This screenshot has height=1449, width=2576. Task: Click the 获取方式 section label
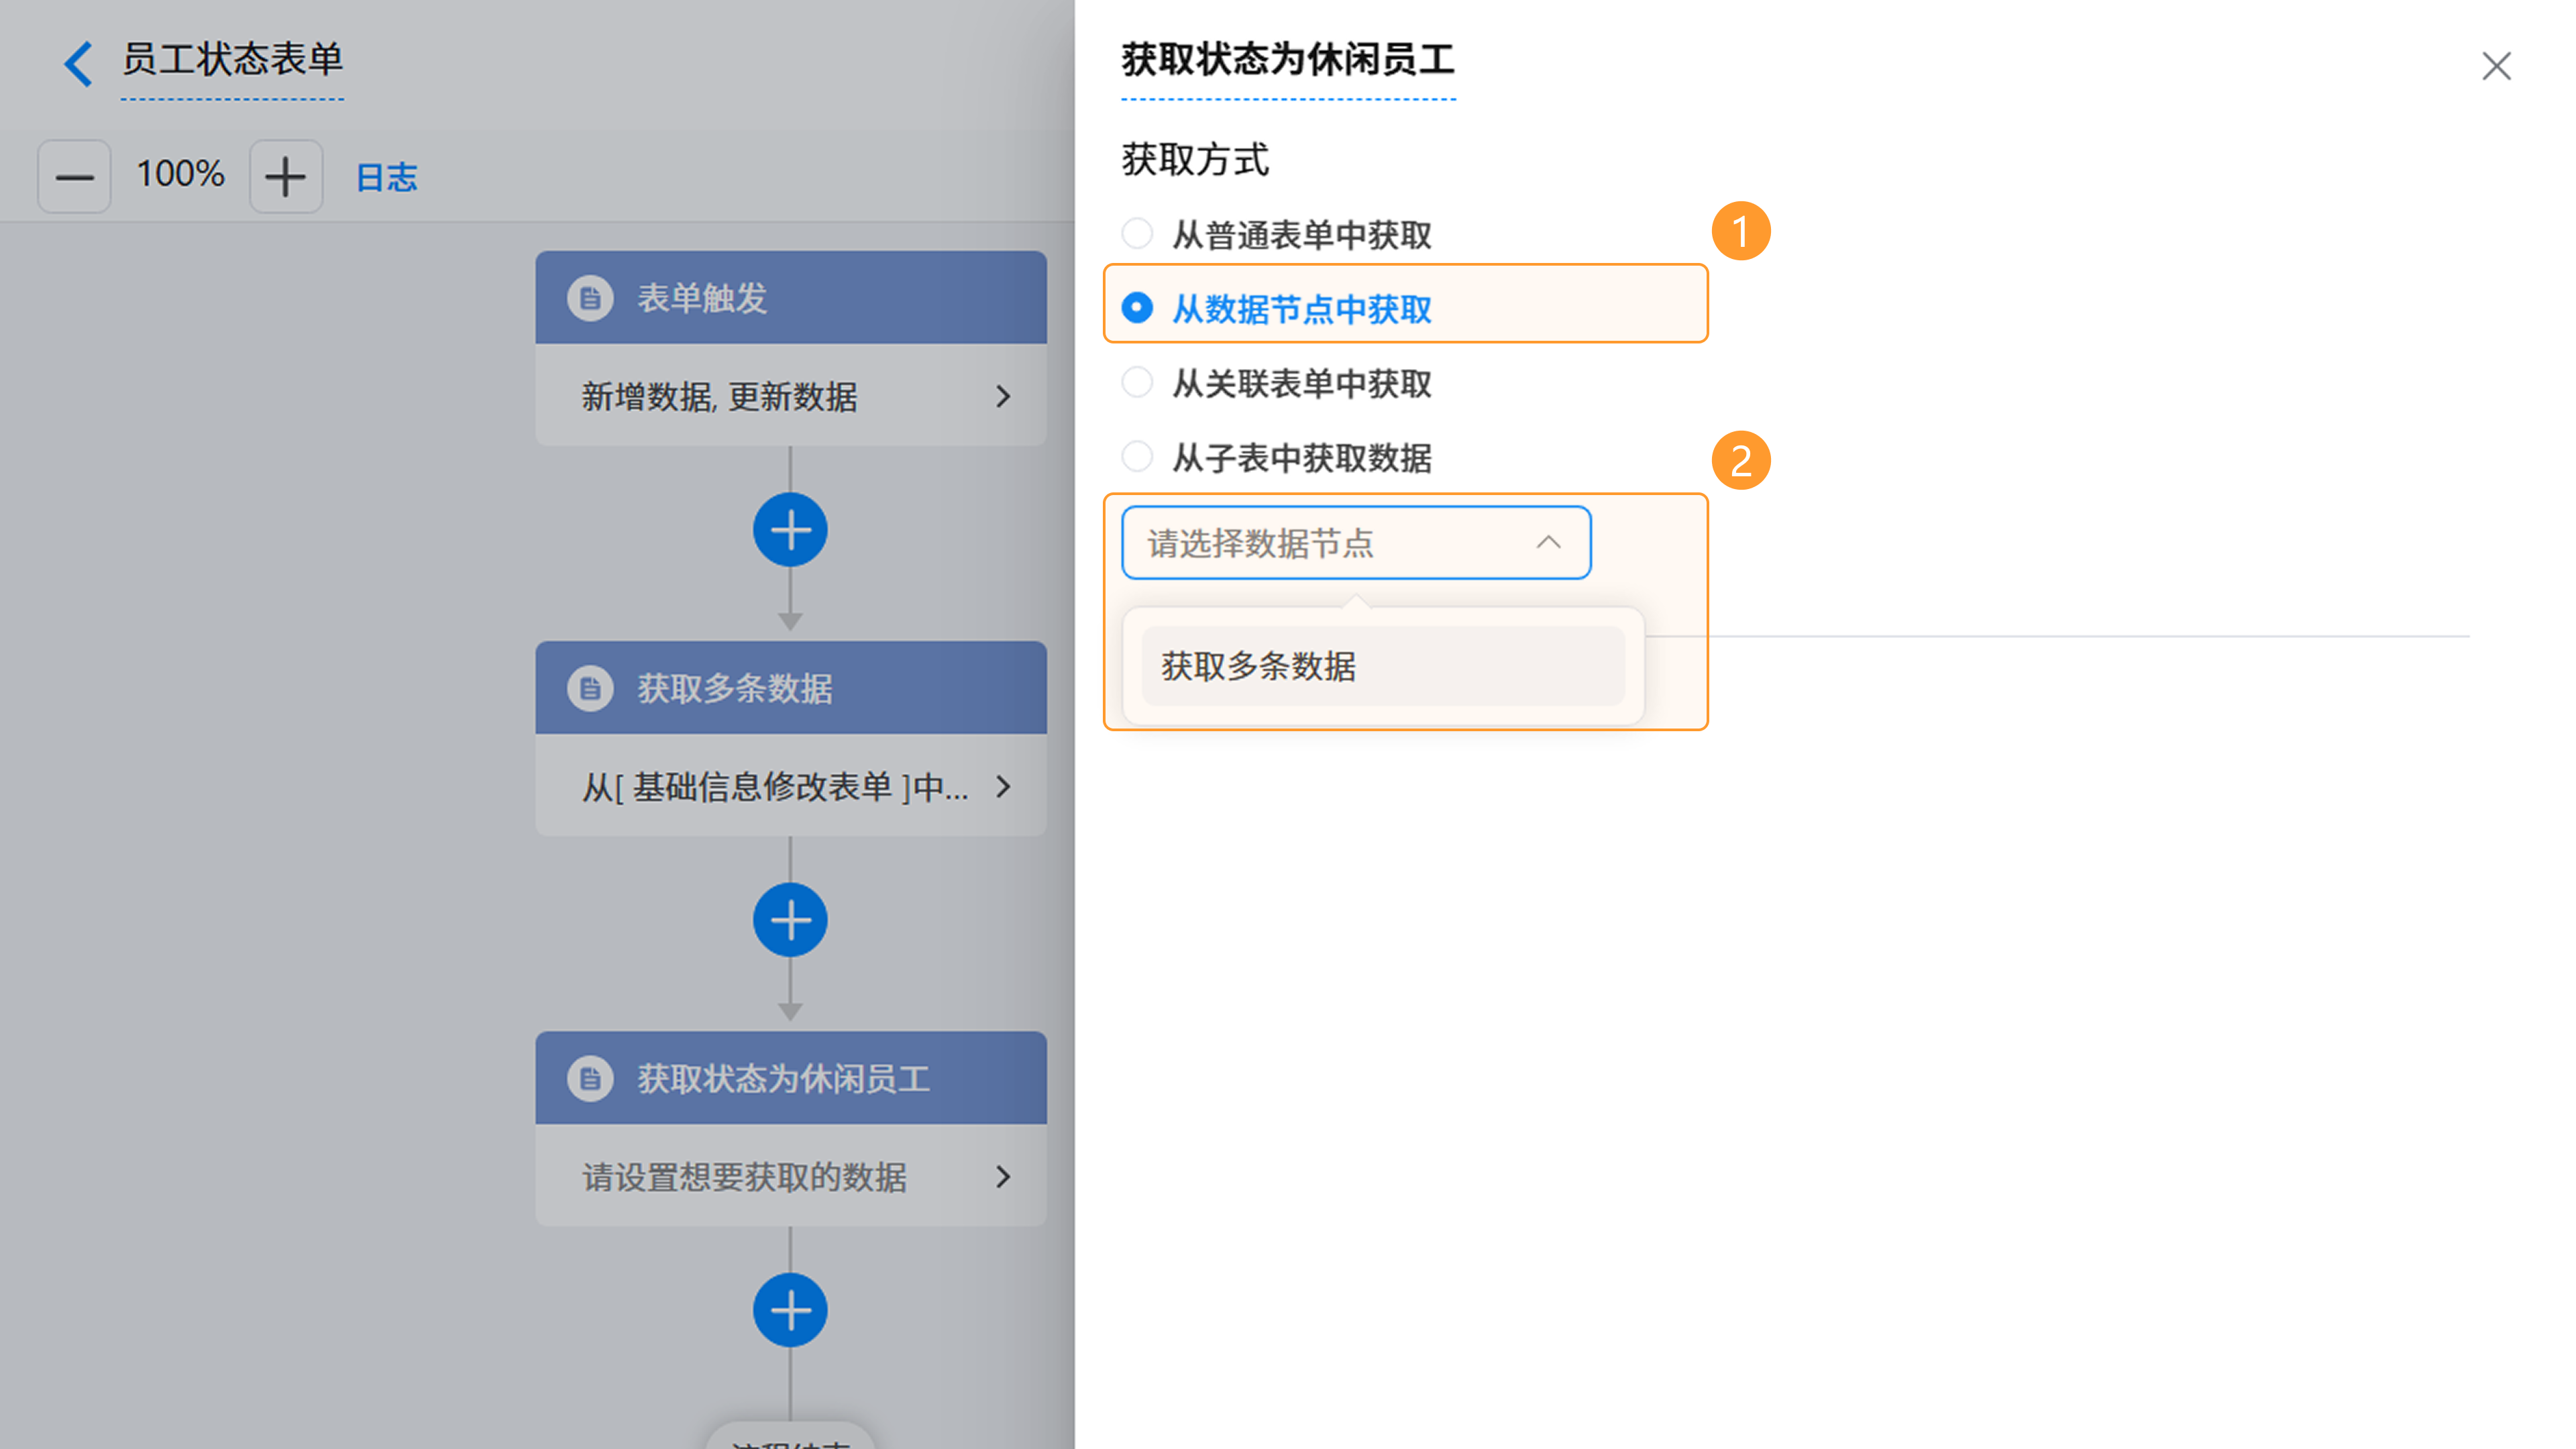coord(1195,160)
